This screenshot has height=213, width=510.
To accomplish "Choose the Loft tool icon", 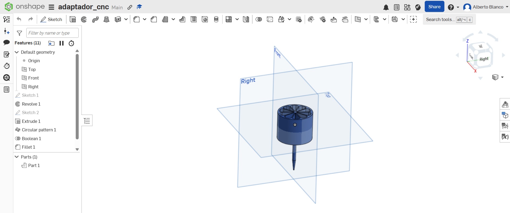I will tap(106, 19).
